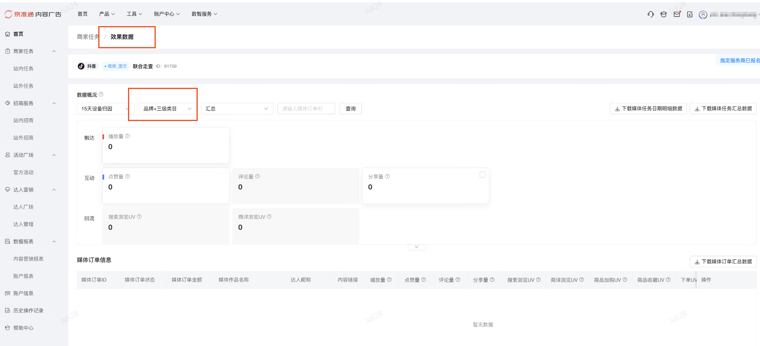This screenshot has height=346, width=760.
Task: Collapse the 数据报表 sidebar group
Action: pos(54,242)
